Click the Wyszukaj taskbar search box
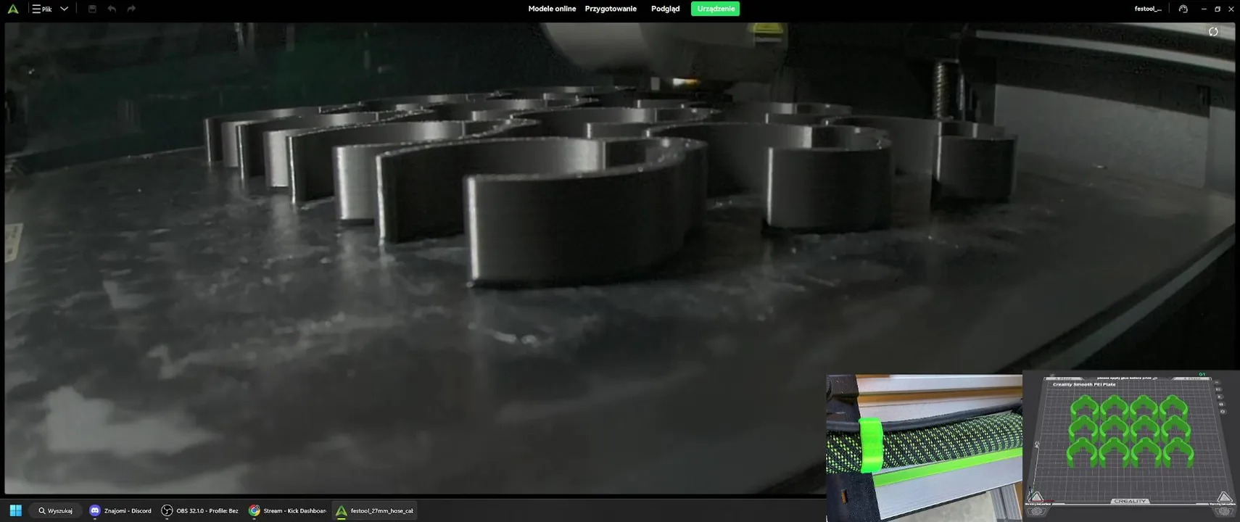The image size is (1240, 522). pyautogui.click(x=56, y=510)
